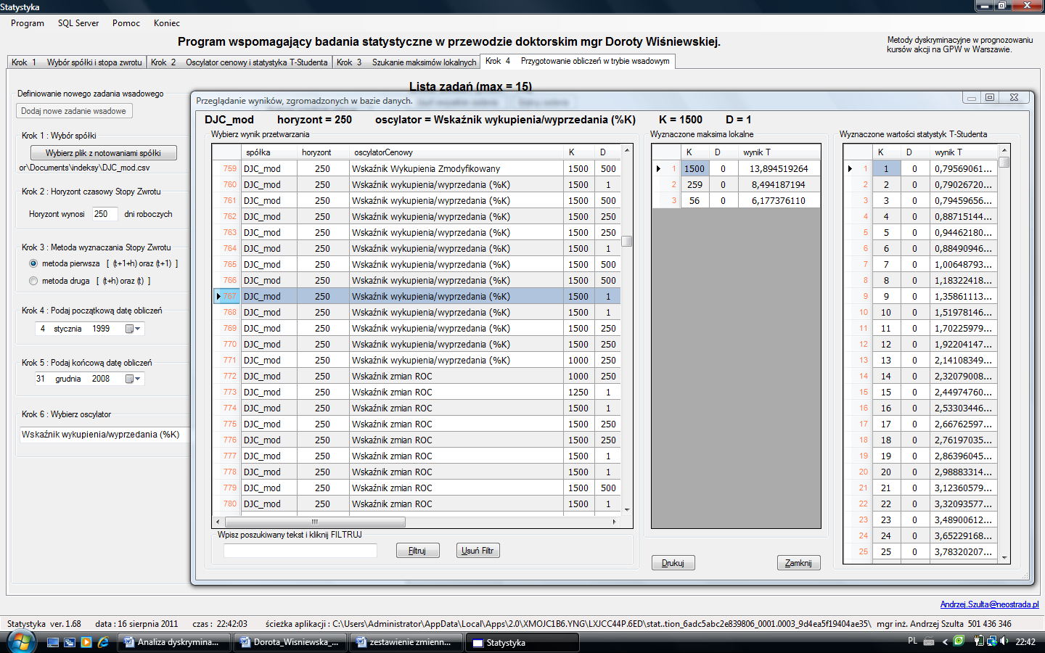
Task: Launch Windows Media Player from quick launch
Action: tap(86, 642)
